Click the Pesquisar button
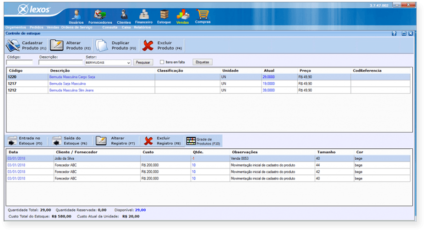This screenshot has height=232, width=426. pos(143,62)
